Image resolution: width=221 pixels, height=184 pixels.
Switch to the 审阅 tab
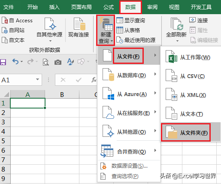tap(152, 7)
